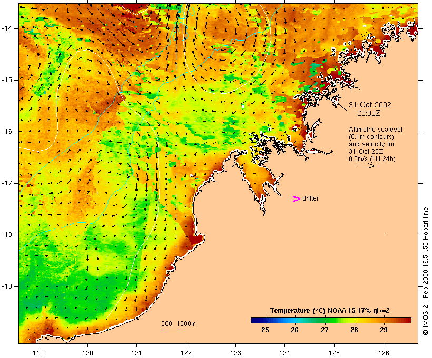This screenshot has width=432, height=358.
Task: Click longitude axis label 122
Action: (186, 353)
